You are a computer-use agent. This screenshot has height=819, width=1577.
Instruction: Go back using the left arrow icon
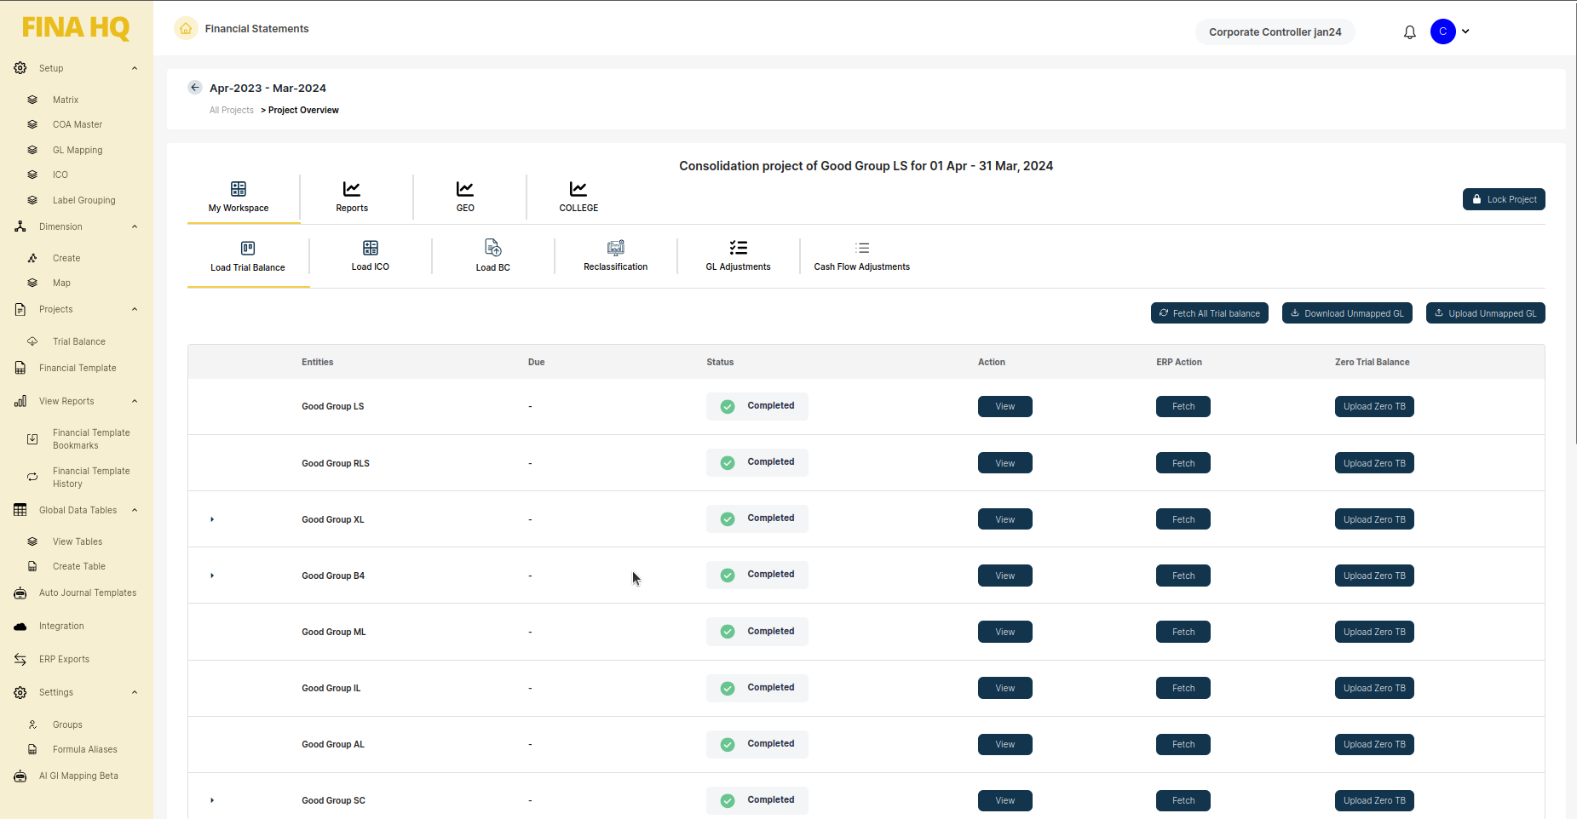[195, 88]
